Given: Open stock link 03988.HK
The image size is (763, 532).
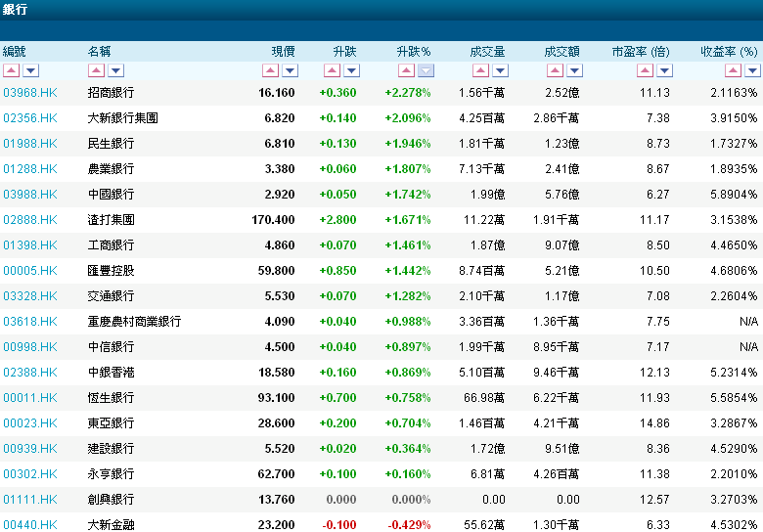Looking at the screenshot, I should (x=30, y=195).
